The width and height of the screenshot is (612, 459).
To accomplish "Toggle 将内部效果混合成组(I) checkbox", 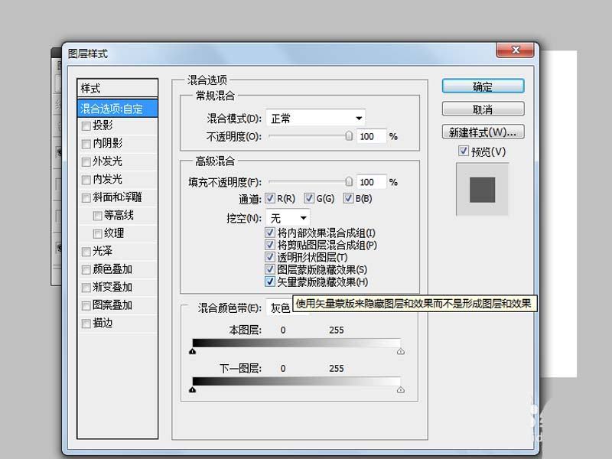I will (270, 233).
